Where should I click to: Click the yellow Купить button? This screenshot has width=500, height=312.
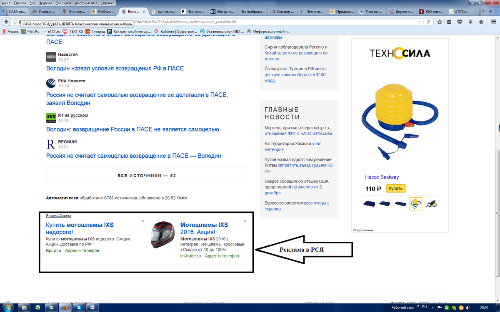point(395,188)
